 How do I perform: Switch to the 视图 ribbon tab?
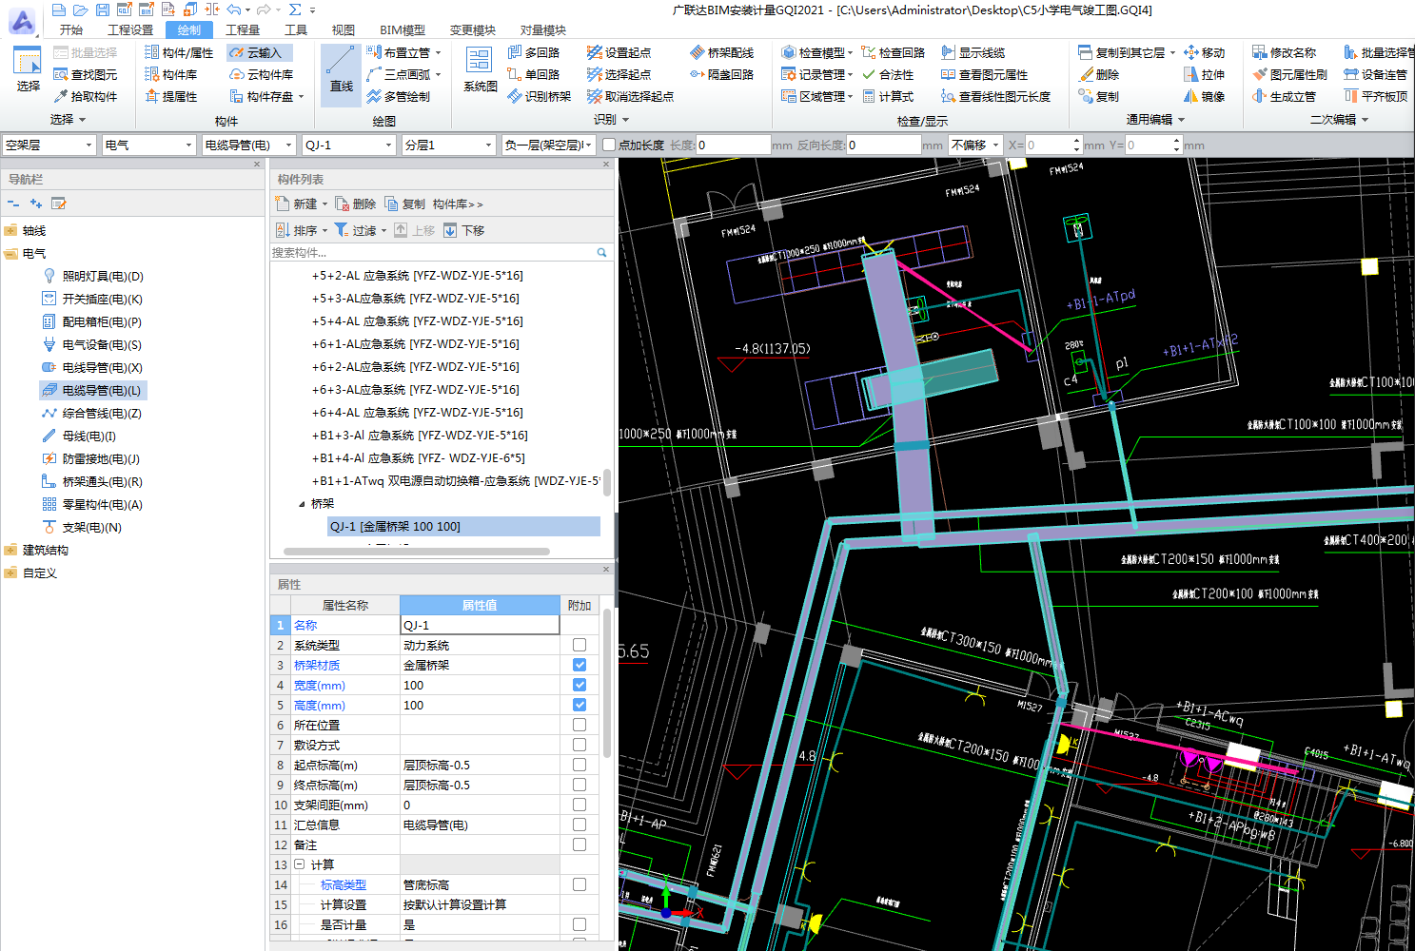[x=344, y=29]
